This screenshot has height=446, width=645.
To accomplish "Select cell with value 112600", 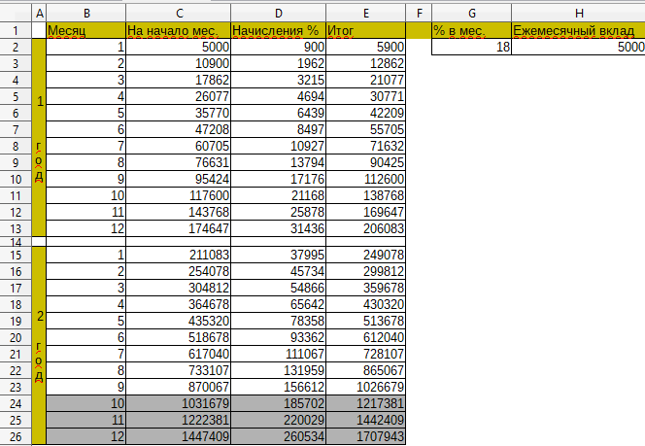I will pyautogui.click(x=365, y=179).
